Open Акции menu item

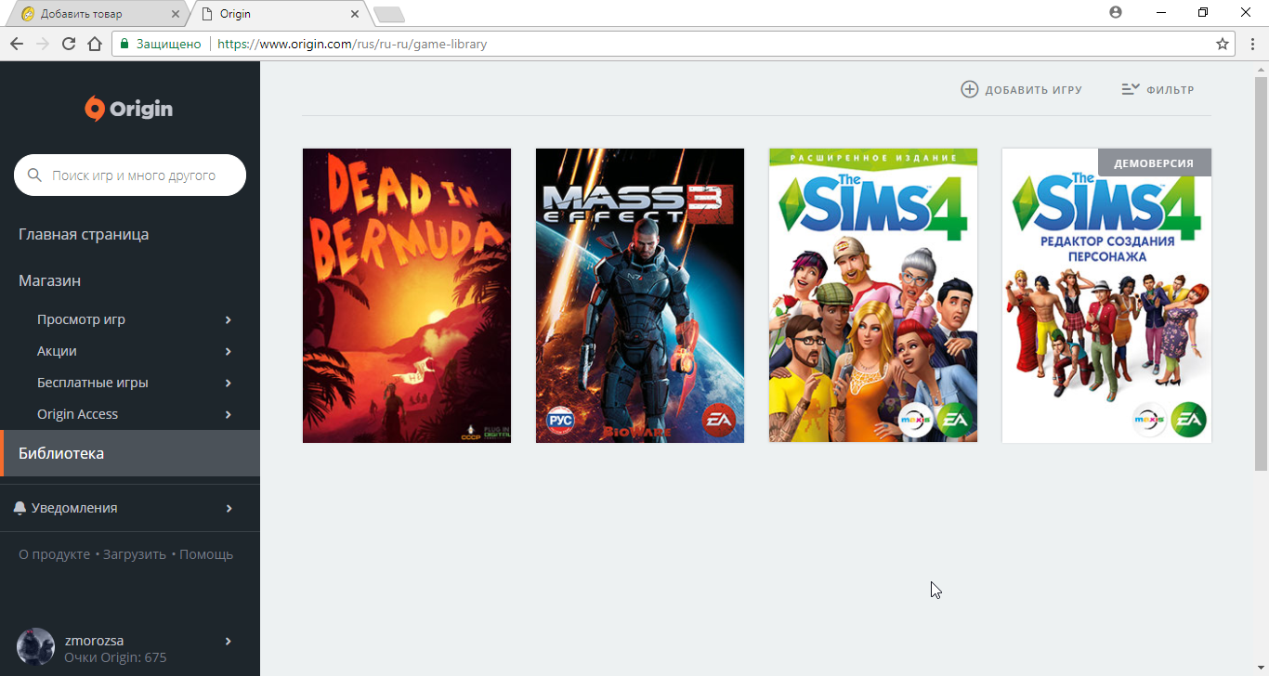pos(57,351)
